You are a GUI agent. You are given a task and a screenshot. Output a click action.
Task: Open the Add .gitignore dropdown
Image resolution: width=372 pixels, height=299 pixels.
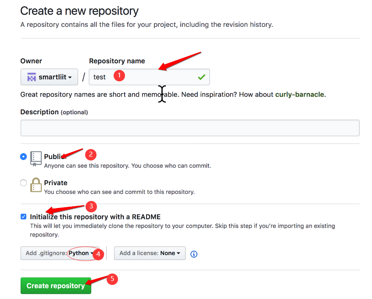60,253
